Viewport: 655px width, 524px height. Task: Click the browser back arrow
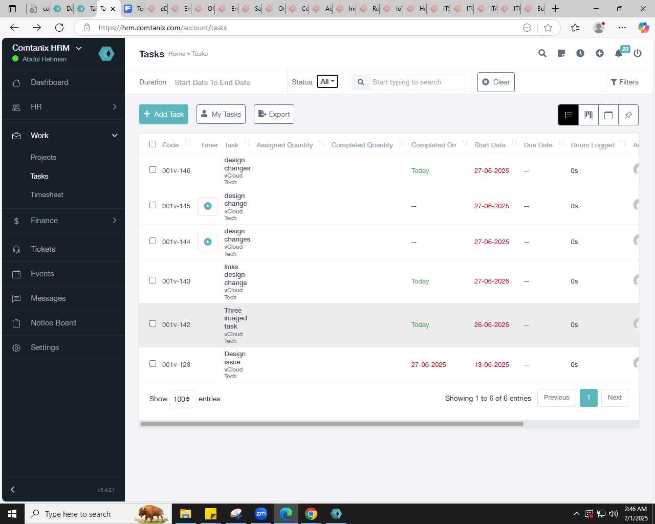click(x=14, y=28)
